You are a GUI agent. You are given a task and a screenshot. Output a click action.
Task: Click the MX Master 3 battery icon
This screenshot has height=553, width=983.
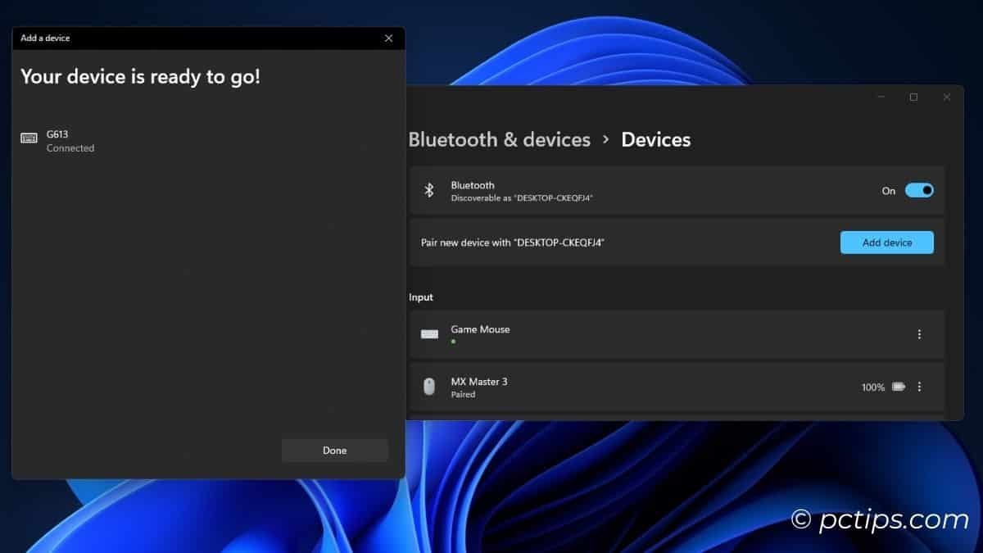tap(899, 387)
